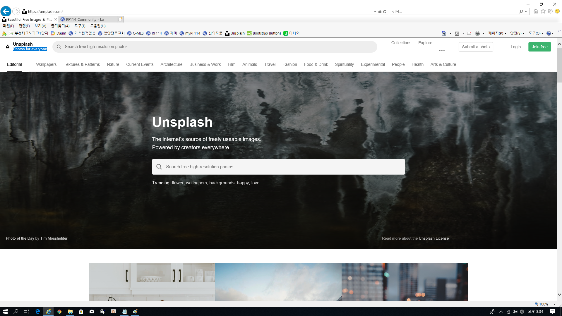Open 도구(O) command bar dropdown
Screen dimensions: 562x316
coord(536,33)
